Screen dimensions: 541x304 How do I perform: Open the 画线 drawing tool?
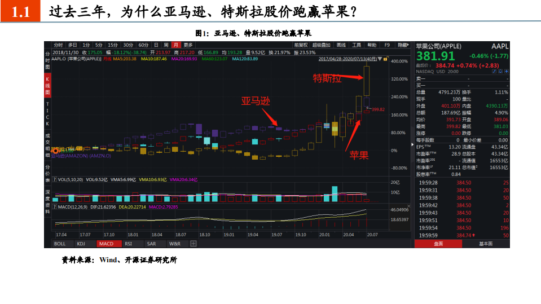click(x=341, y=45)
